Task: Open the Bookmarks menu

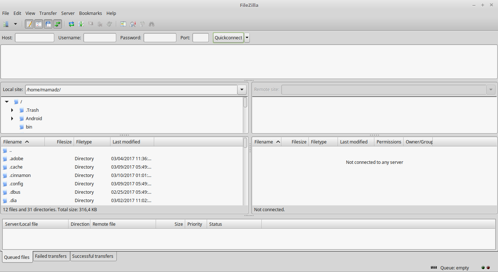Action: pyautogui.click(x=90, y=13)
